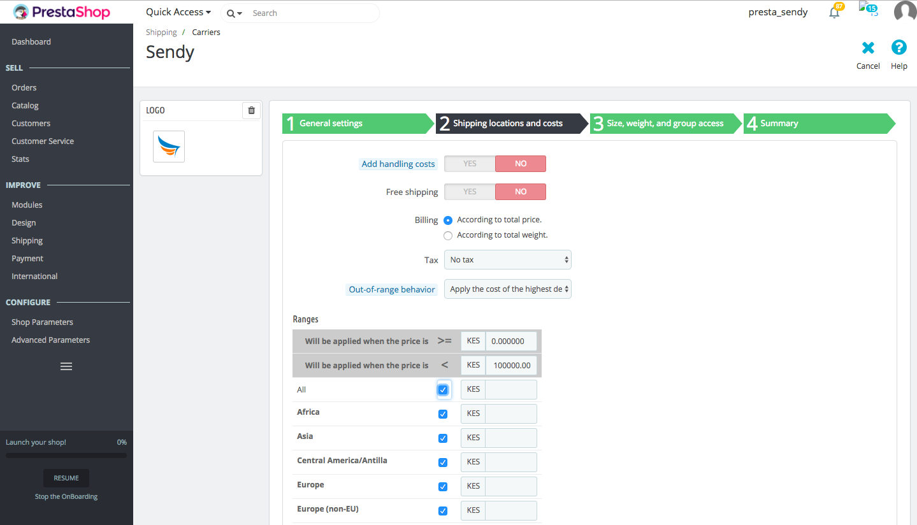Image resolution: width=917 pixels, height=525 pixels.
Task: Open Design in the sidebar
Action: 24,223
